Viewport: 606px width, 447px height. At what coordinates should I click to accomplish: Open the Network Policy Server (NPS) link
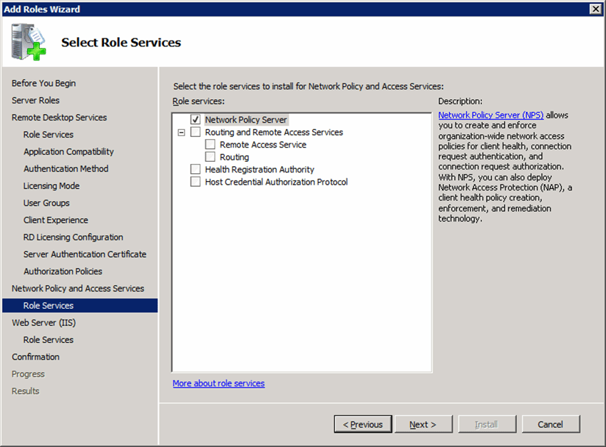coord(491,115)
